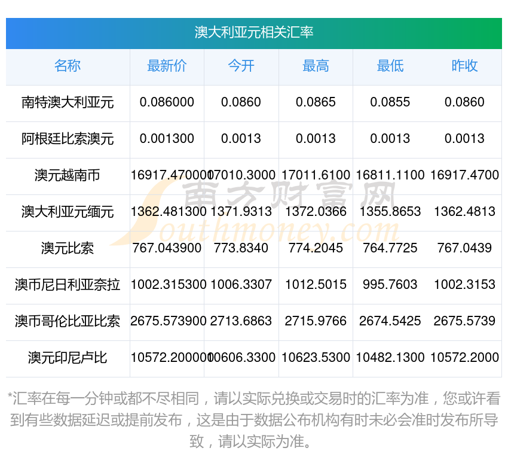Click the value 17011.6100
Image resolution: width=508 pixels, height=460 pixels.
(316, 175)
